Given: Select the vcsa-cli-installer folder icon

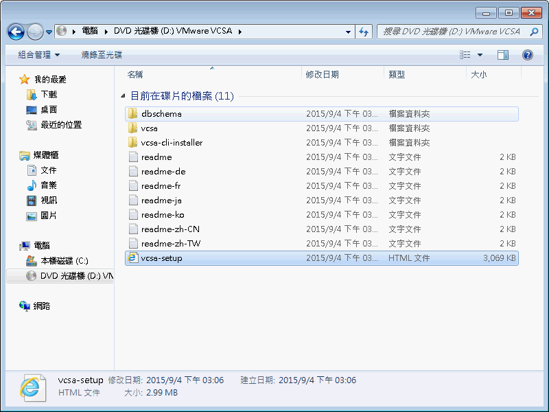Looking at the screenshot, I should 132,143.
